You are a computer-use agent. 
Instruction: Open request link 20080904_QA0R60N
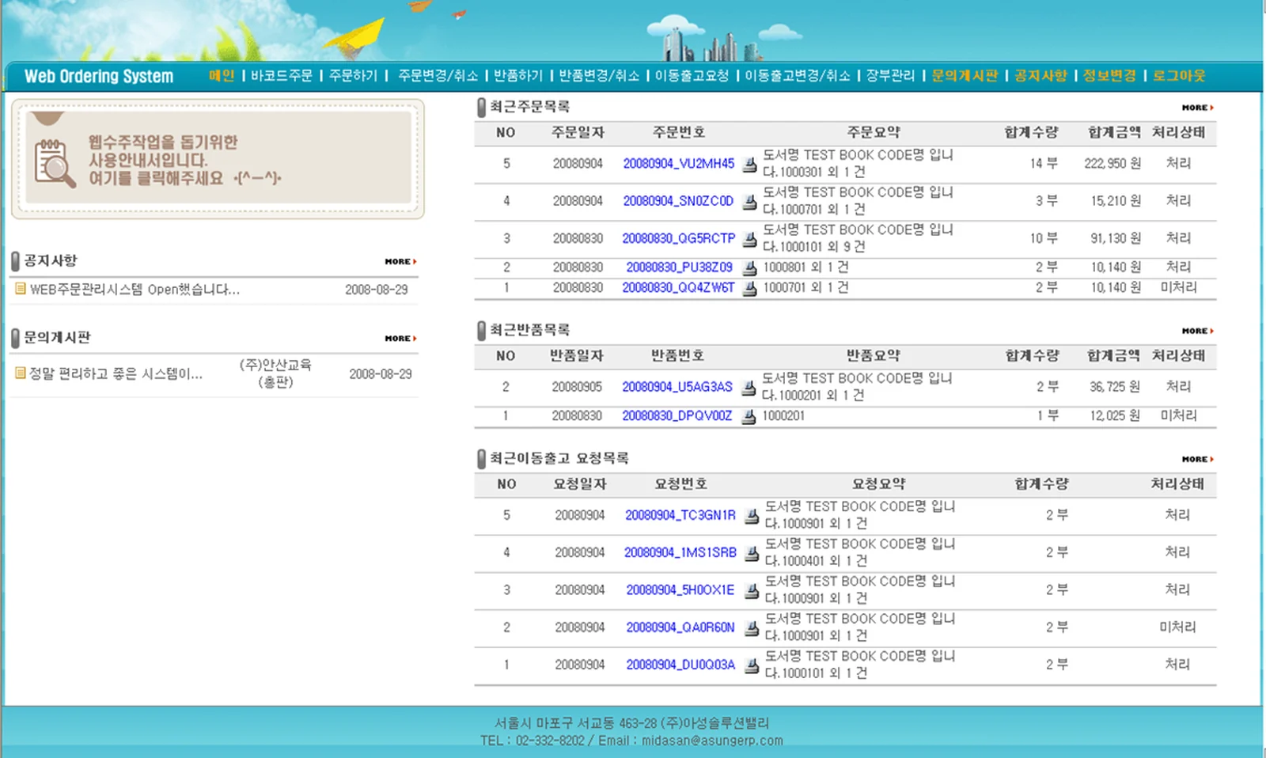tap(680, 627)
